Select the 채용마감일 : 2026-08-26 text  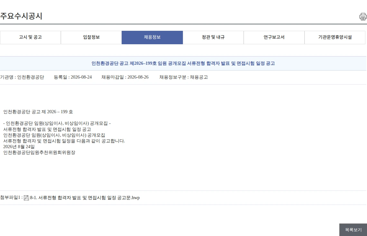[x=125, y=77]
